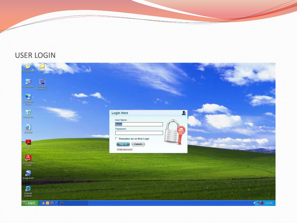Launch the Adobe Reader 9 shortcut
The image size is (297, 223).
(x=28, y=145)
